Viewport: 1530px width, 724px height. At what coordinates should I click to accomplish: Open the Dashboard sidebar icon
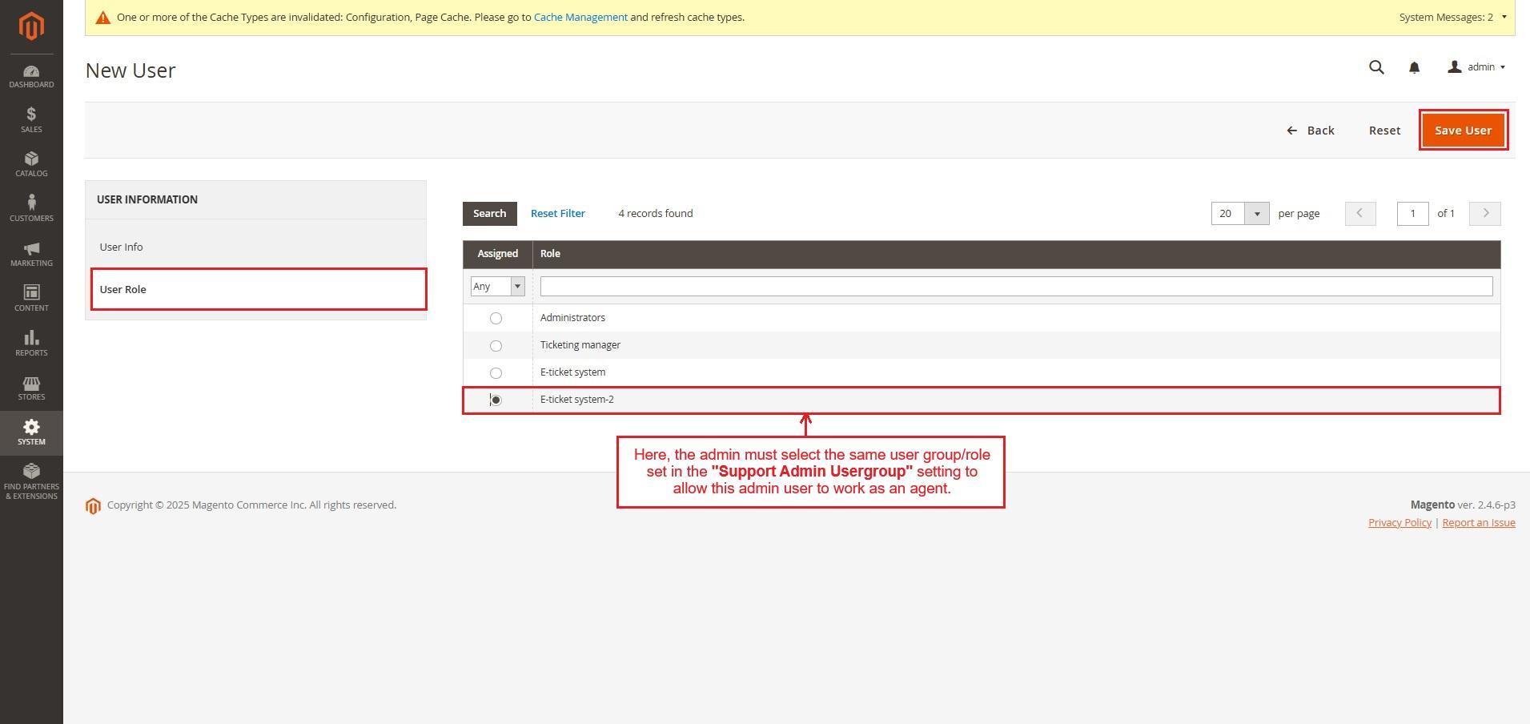pos(31,77)
